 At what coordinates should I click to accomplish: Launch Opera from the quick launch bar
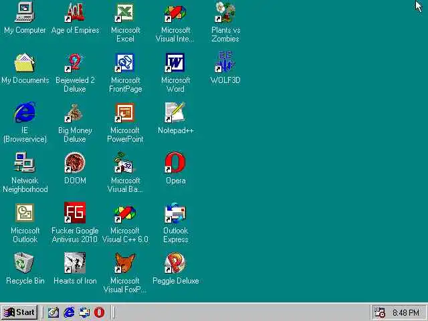[99, 312]
